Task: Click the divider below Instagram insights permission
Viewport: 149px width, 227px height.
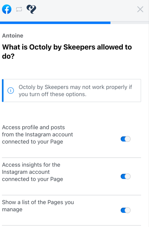Action: (71, 195)
